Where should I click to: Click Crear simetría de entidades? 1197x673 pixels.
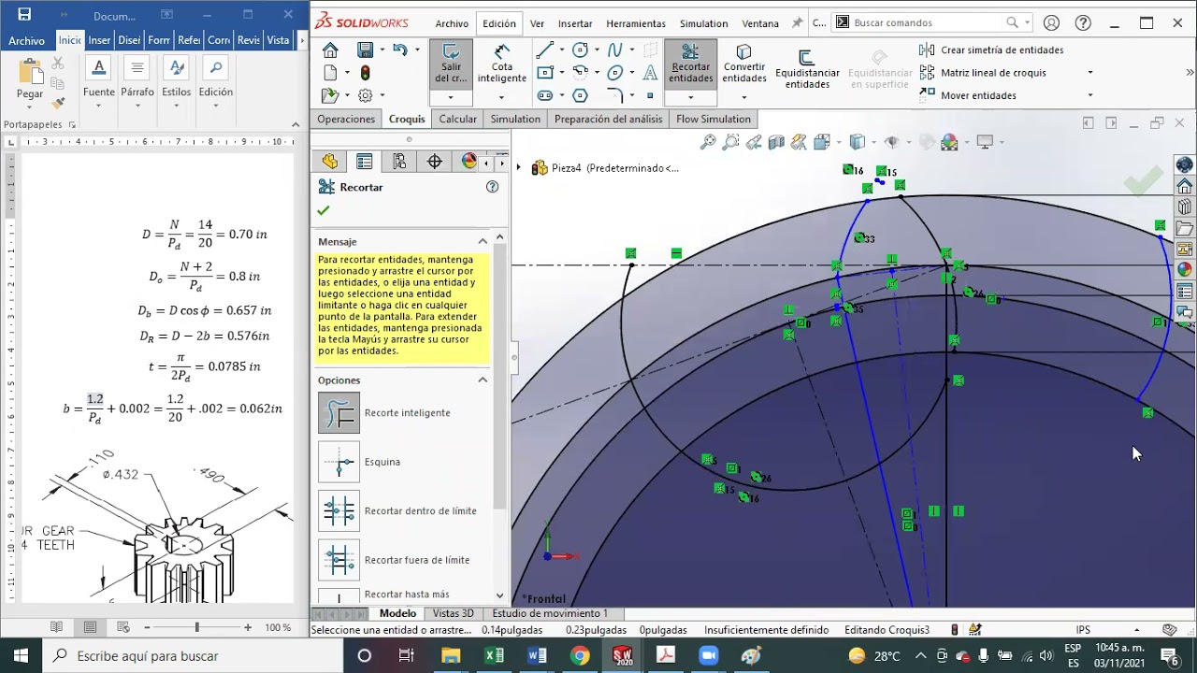click(991, 50)
